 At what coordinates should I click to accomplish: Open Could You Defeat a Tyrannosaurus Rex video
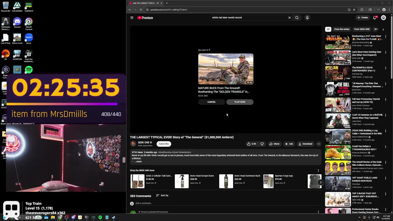point(338,152)
